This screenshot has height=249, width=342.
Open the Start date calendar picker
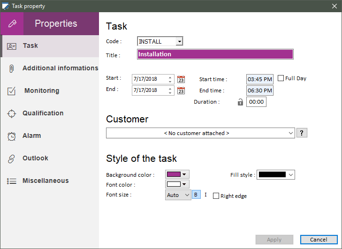(x=181, y=79)
